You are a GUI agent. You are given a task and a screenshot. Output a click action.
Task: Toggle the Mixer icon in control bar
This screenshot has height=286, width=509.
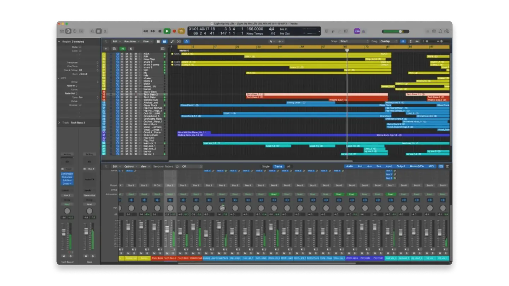(x=99, y=31)
